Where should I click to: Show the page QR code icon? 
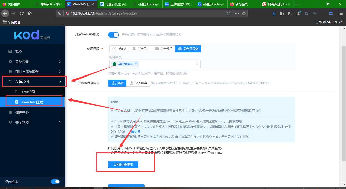click(228, 13)
